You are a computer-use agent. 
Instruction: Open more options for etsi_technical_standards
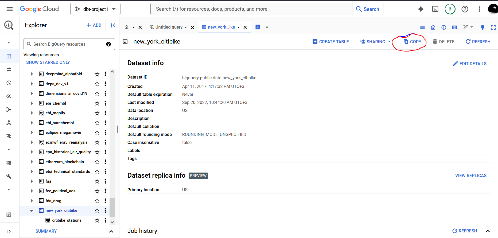pos(105,171)
